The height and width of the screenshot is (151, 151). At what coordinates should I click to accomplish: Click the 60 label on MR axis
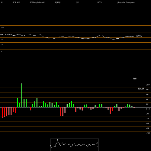coord(147,95)
